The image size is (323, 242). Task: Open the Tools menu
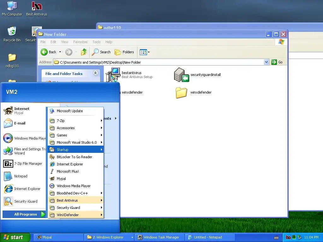(x=97, y=42)
